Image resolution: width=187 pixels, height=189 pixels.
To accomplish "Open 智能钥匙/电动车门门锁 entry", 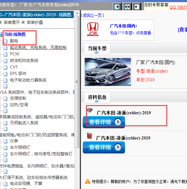I will [37, 135].
